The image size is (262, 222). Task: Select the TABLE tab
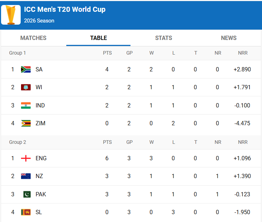[98, 38]
